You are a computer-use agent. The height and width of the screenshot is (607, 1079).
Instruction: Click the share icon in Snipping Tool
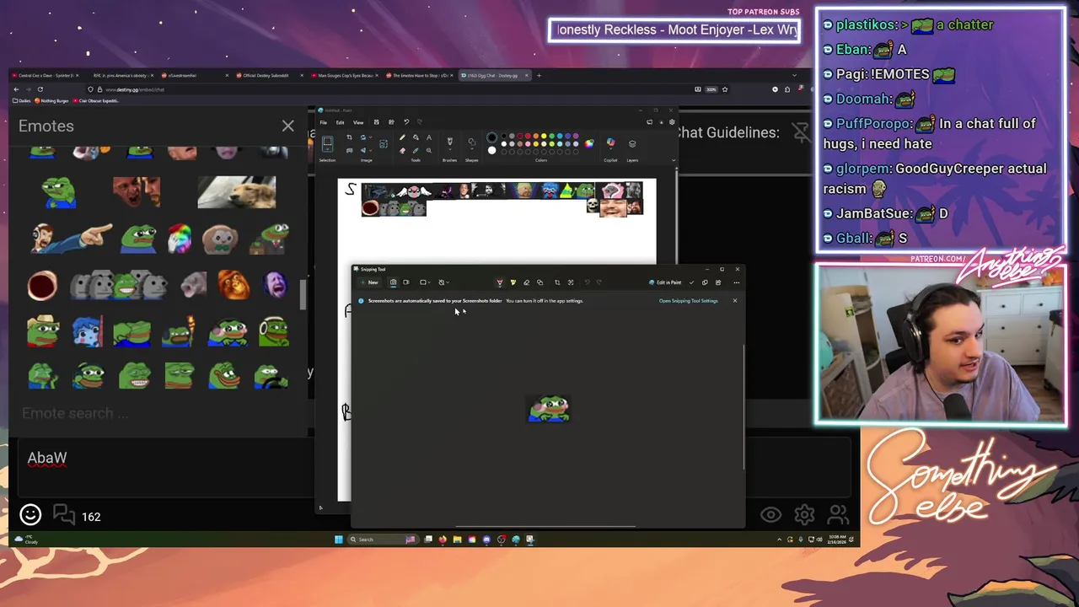pyautogui.click(x=718, y=282)
